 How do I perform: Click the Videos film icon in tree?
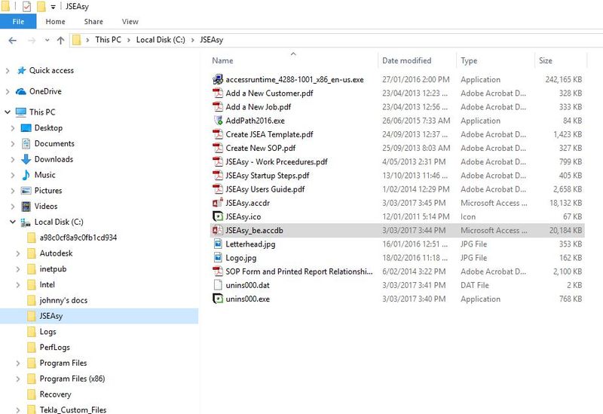point(26,207)
